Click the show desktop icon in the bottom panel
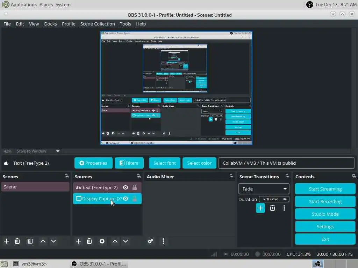Image resolution: width=358 pixels, height=268 pixels. tap(4, 264)
